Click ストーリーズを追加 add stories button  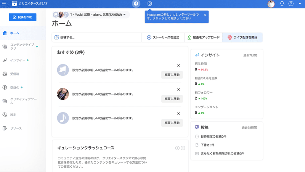[163, 37]
